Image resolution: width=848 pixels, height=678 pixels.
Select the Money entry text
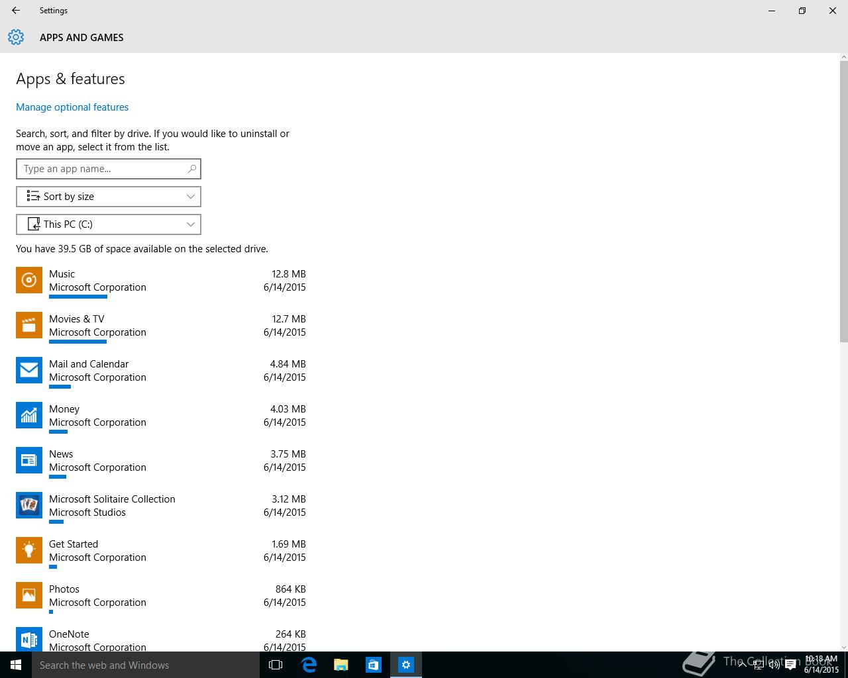click(64, 409)
